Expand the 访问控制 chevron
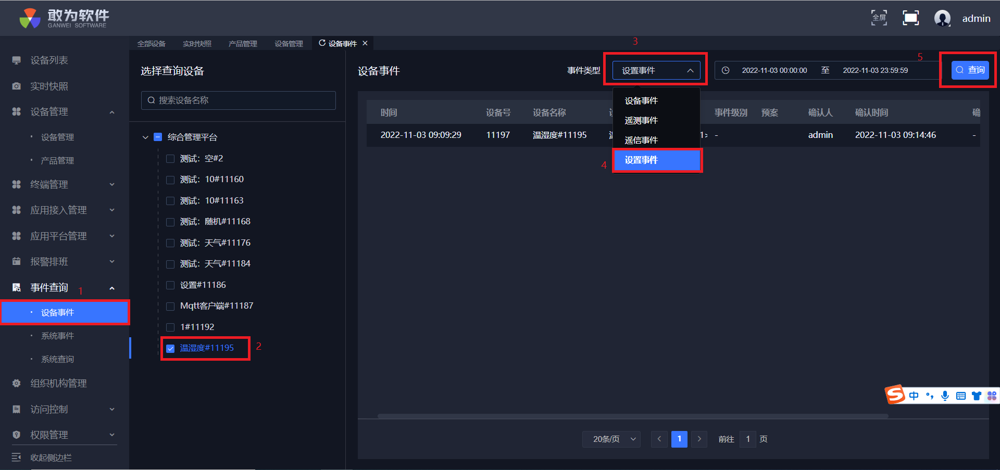The width and height of the screenshot is (1000, 470). point(112,410)
